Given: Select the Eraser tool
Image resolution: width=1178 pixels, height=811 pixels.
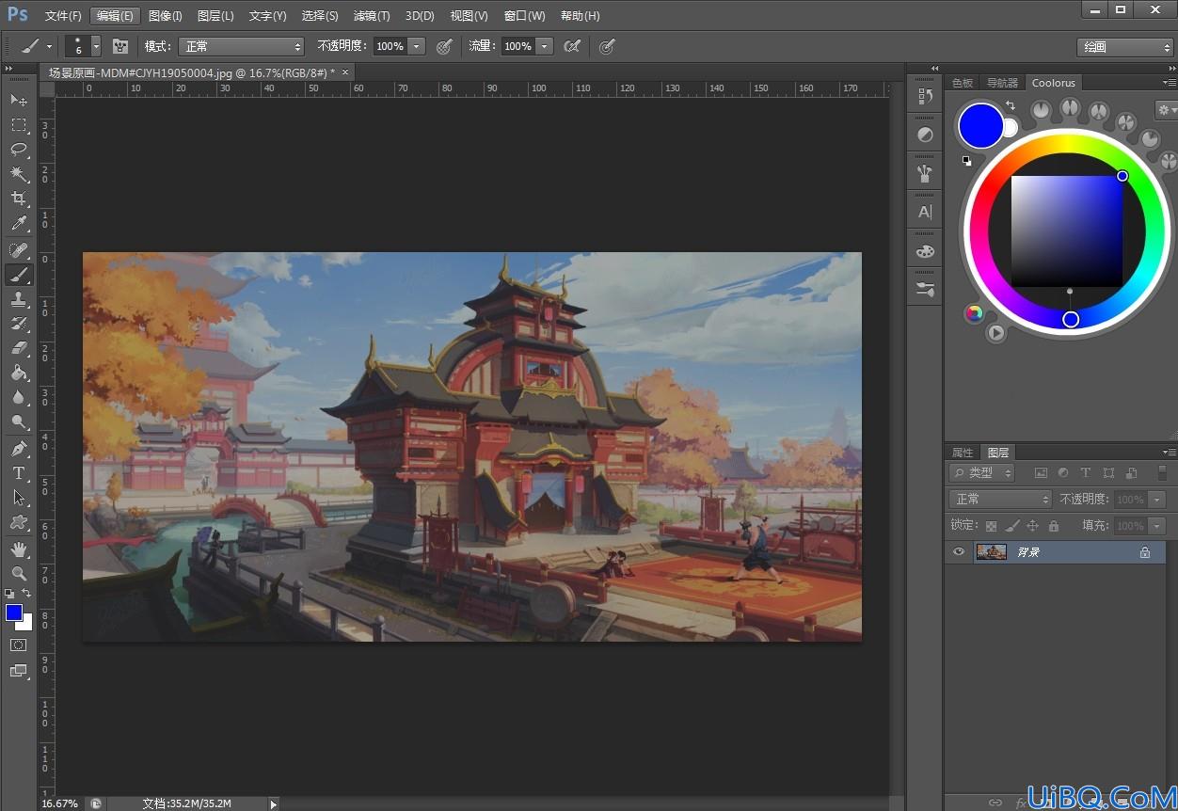Looking at the screenshot, I should [x=19, y=348].
